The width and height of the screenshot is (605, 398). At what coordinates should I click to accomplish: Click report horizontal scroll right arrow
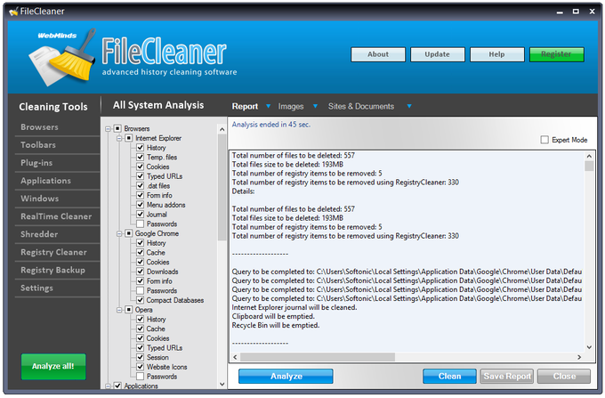click(x=579, y=357)
